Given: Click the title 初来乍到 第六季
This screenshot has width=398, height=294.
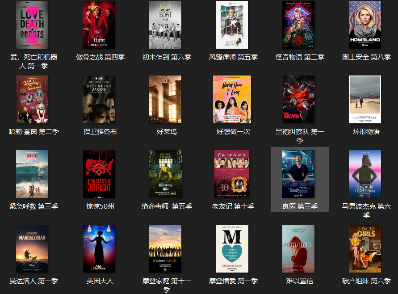Looking at the screenshot, I should tap(167, 57).
